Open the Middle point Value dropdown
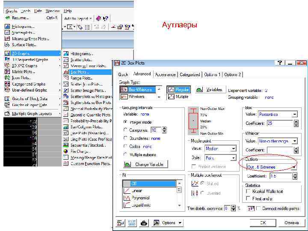Viewport: 308px width, 231px height. pos(233,148)
